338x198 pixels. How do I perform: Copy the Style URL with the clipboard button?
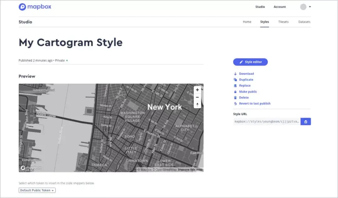point(305,121)
